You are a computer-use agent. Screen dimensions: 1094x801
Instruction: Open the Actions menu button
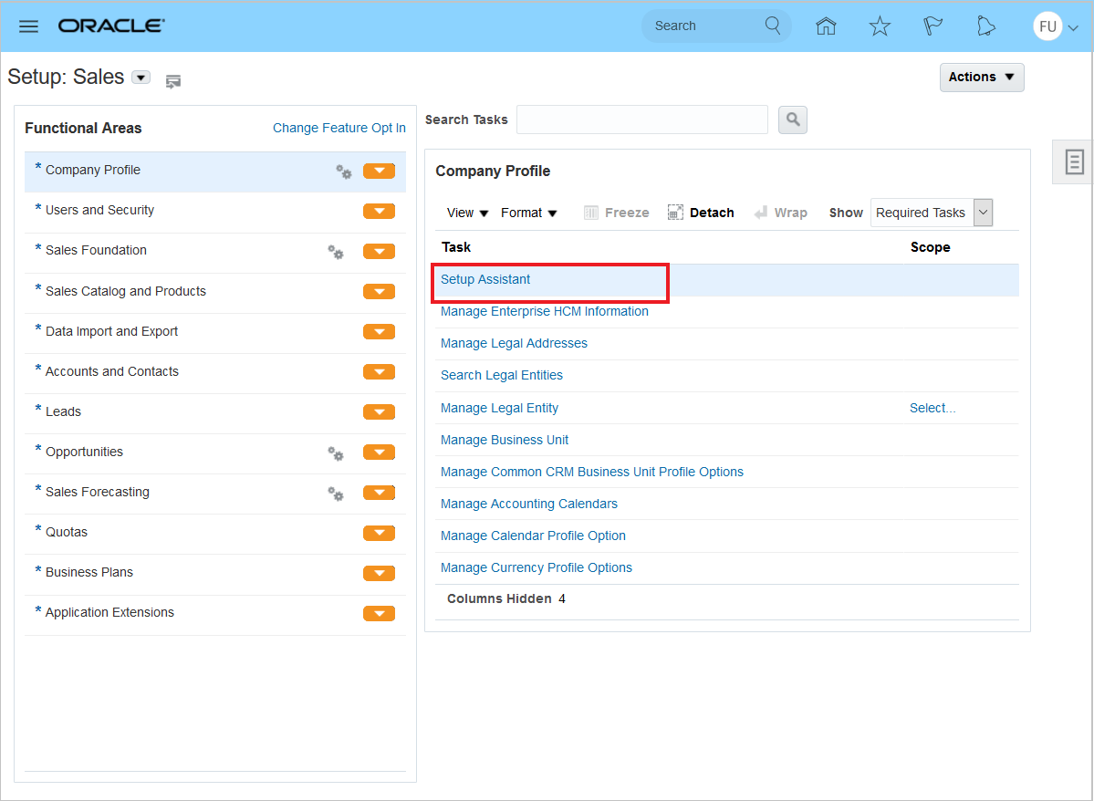pyautogui.click(x=982, y=78)
